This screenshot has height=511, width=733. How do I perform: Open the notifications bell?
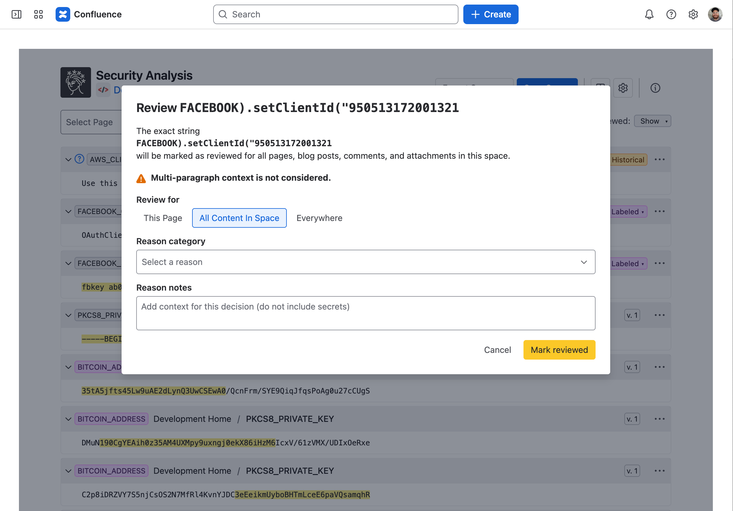649,14
